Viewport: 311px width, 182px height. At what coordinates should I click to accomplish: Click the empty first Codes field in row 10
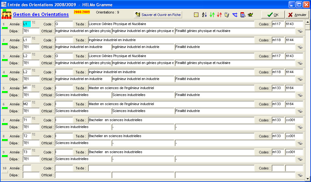click(x=278, y=168)
